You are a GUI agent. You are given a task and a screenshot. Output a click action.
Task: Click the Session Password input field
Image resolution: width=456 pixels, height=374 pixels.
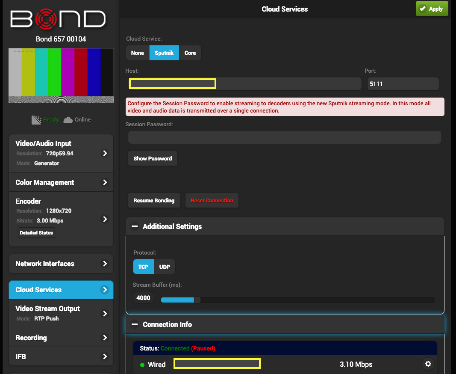[x=285, y=137]
